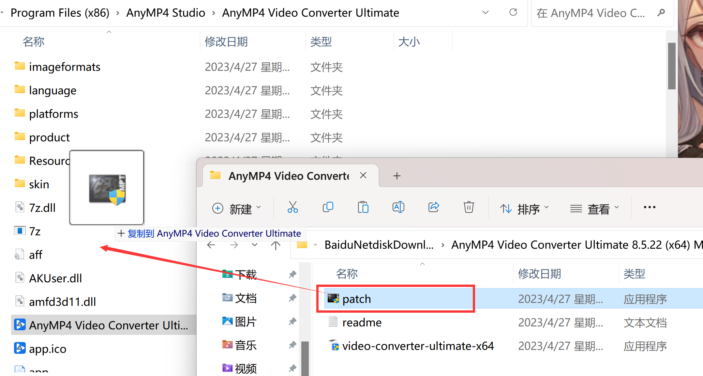Click the search magnifier icon

(x=661, y=13)
